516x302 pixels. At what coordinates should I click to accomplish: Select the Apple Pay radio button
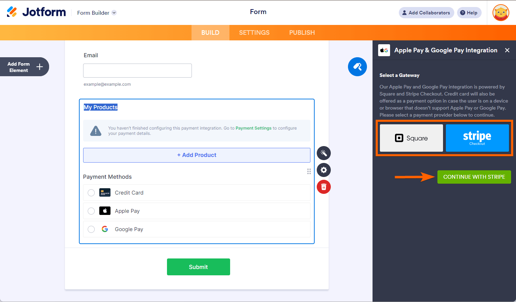point(91,211)
